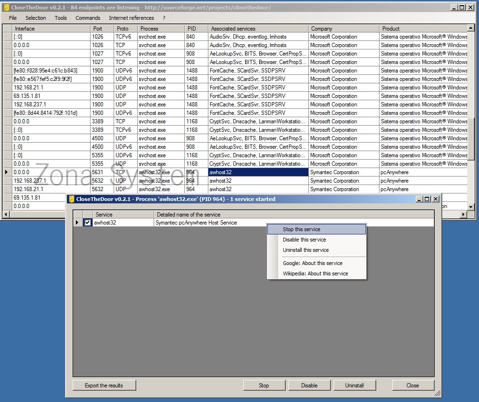The width and height of the screenshot is (479, 402).
Task: Select Symantec Corporation cell on port 5631 row
Action: click(x=344, y=172)
